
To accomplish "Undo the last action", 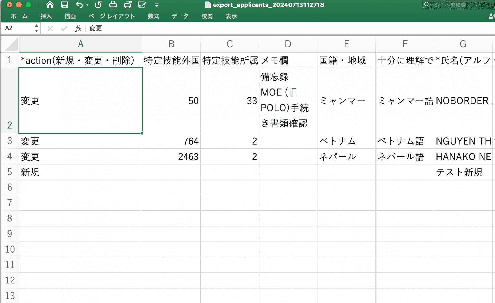I will coord(79,5).
